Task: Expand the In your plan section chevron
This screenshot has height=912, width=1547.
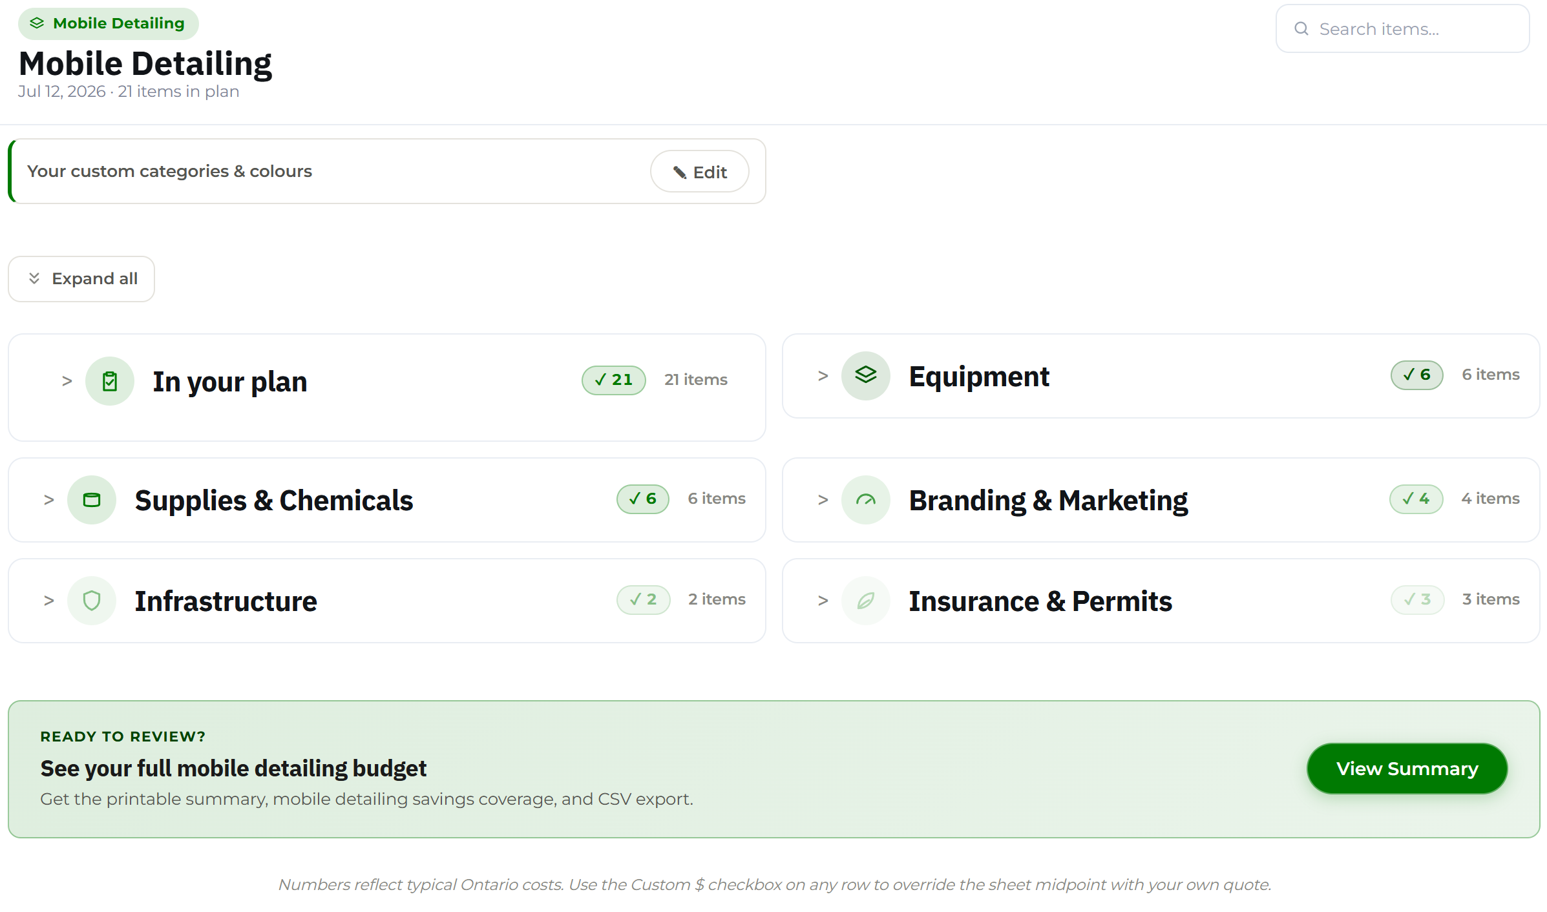Action: point(67,381)
